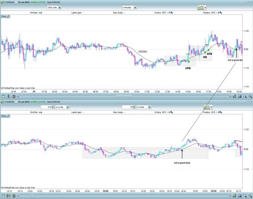The width and height of the screenshot is (253, 199).
Task: Maximize the bottom chart window
Action: coord(249,102)
